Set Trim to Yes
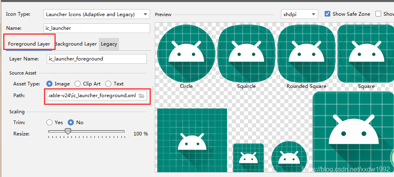Screen dimensions: 394x177 [x=49, y=123]
